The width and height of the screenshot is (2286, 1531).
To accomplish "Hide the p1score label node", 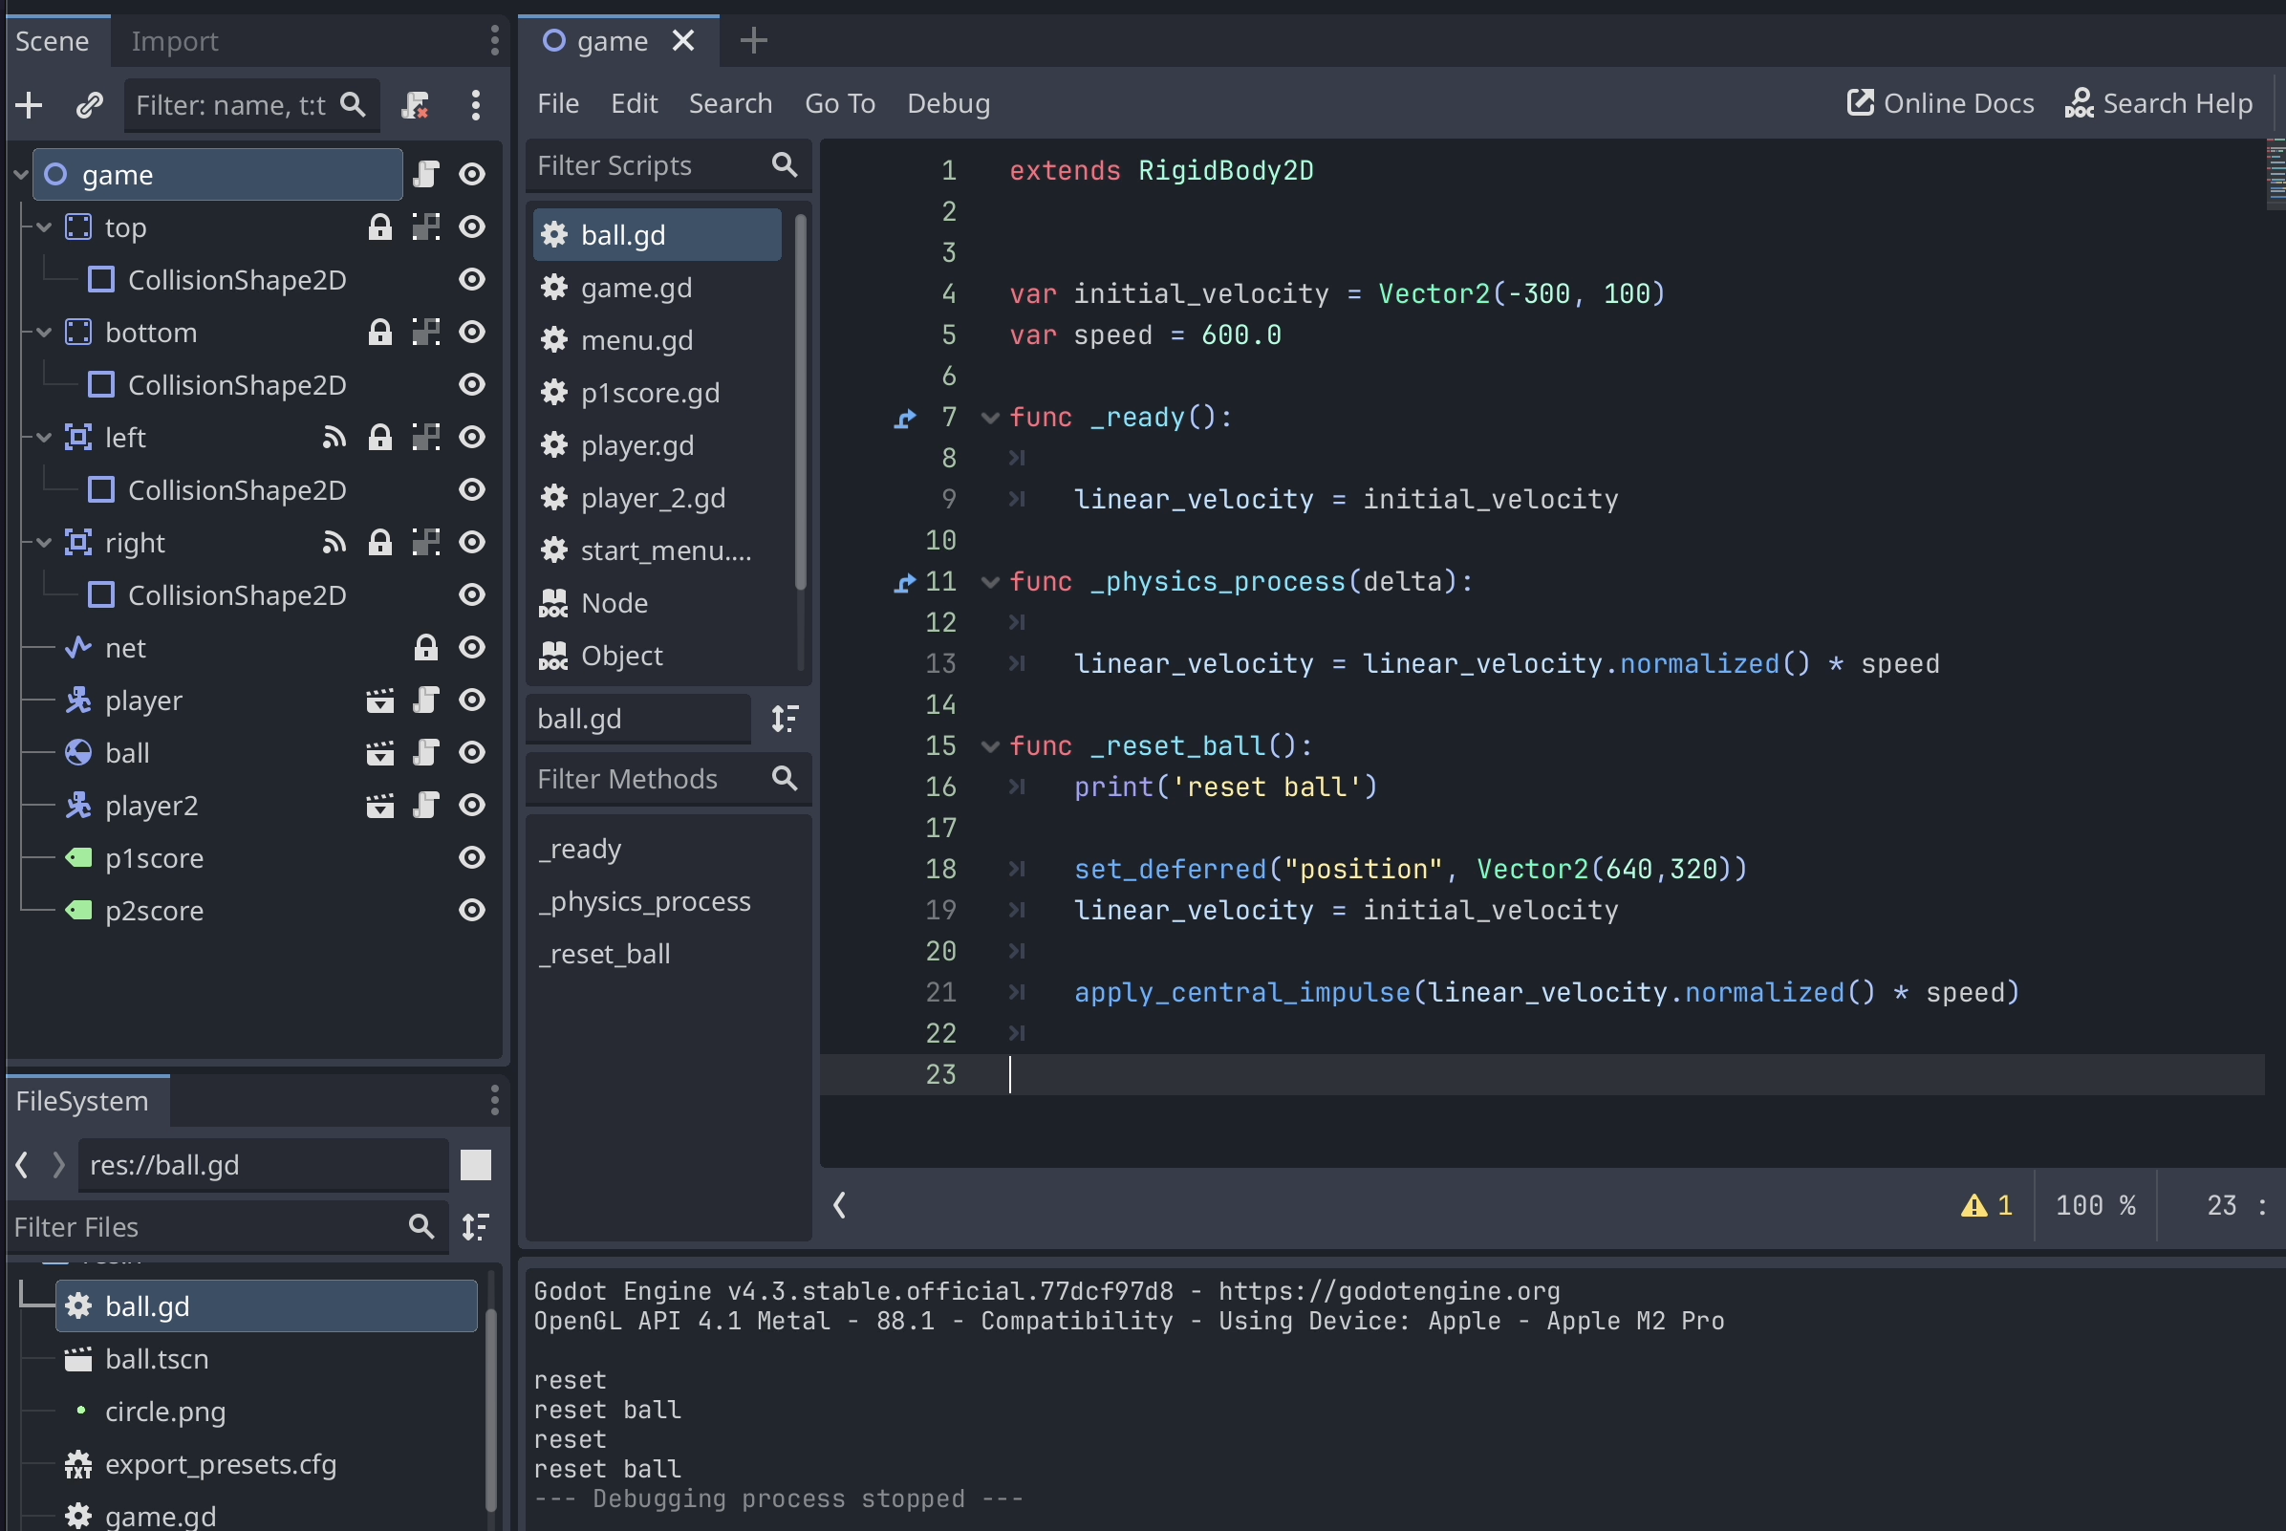I will pyautogui.click(x=473, y=858).
